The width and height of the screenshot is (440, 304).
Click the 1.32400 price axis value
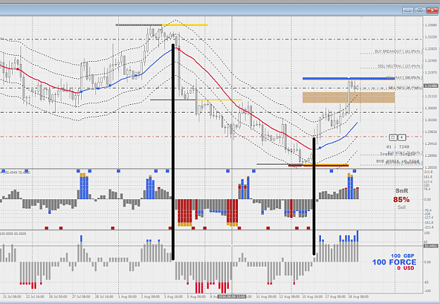pyautogui.click(x=431, y=61)
